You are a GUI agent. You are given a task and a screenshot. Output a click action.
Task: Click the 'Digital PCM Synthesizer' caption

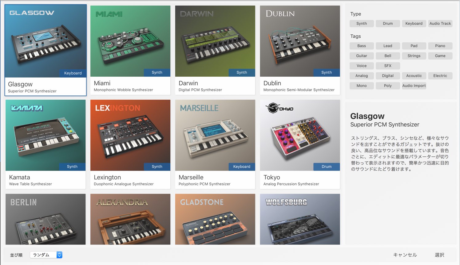[x=200, y=90]
